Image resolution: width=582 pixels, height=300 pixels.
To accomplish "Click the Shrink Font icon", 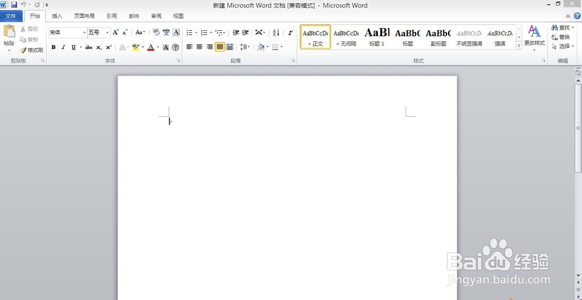I will point(125,32).
